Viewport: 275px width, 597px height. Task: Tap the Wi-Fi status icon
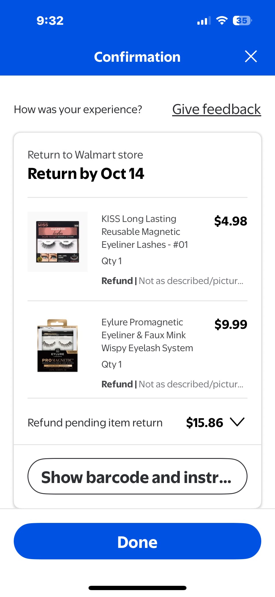[x=222, y=20]
